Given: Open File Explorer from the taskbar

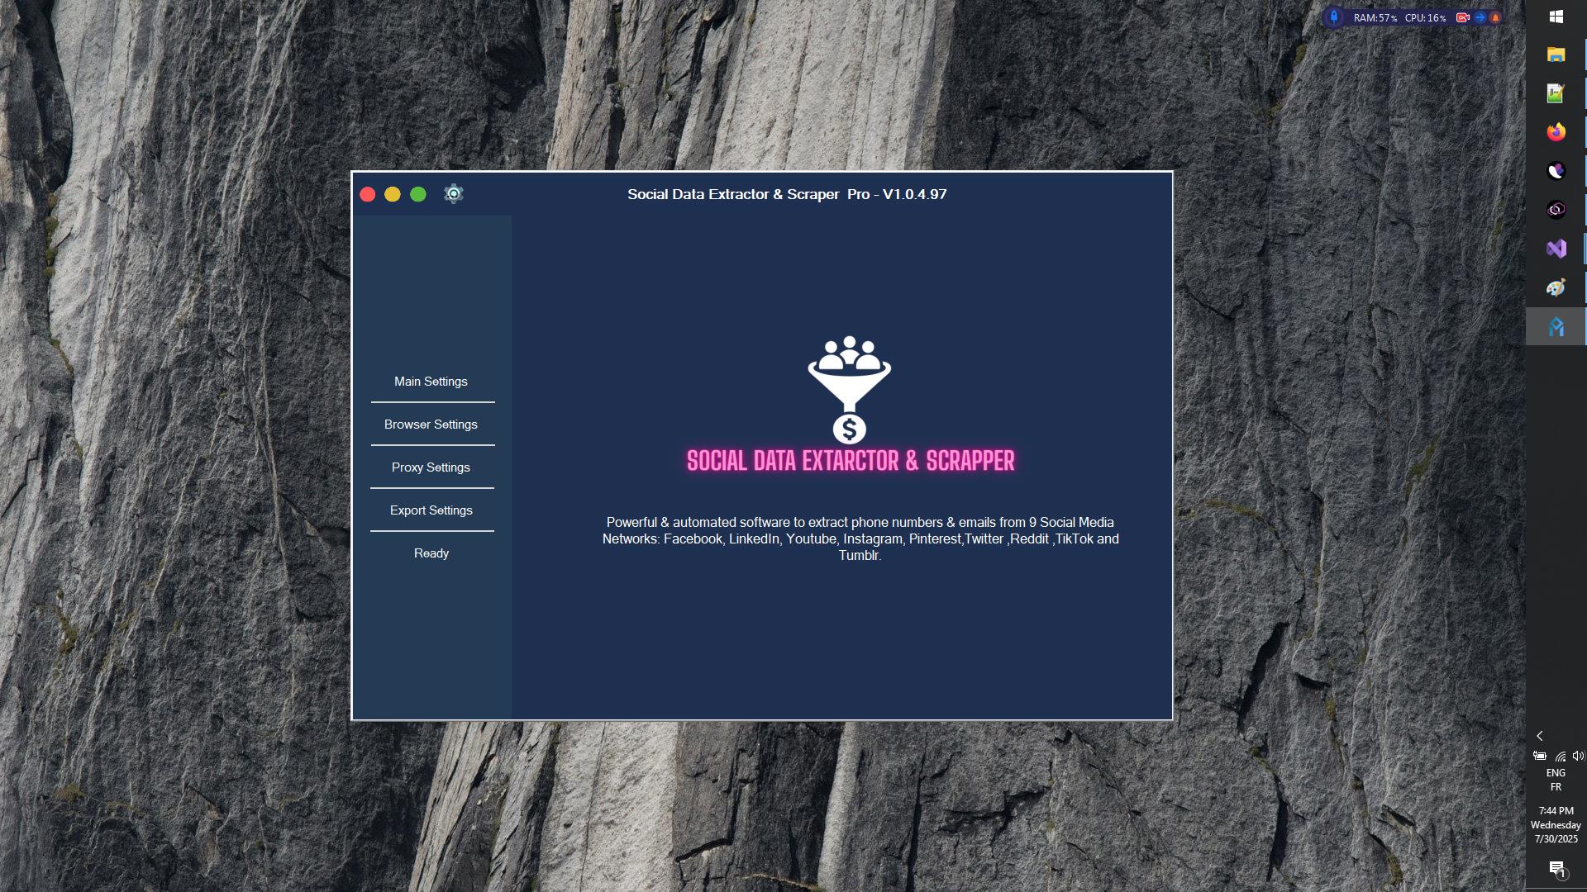Looking at the screenshot, I should (1556, 55).
